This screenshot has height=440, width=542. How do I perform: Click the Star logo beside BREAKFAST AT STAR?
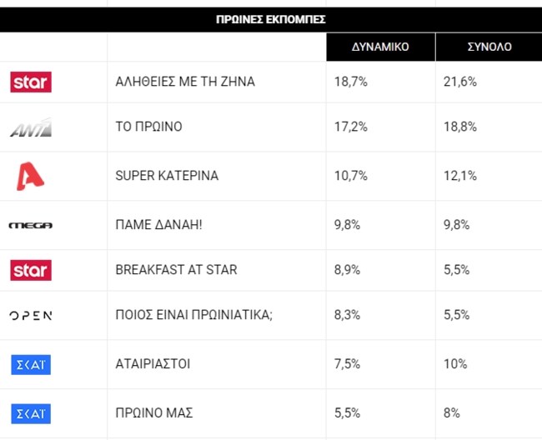pyautogui.click(x=31, y=270)
